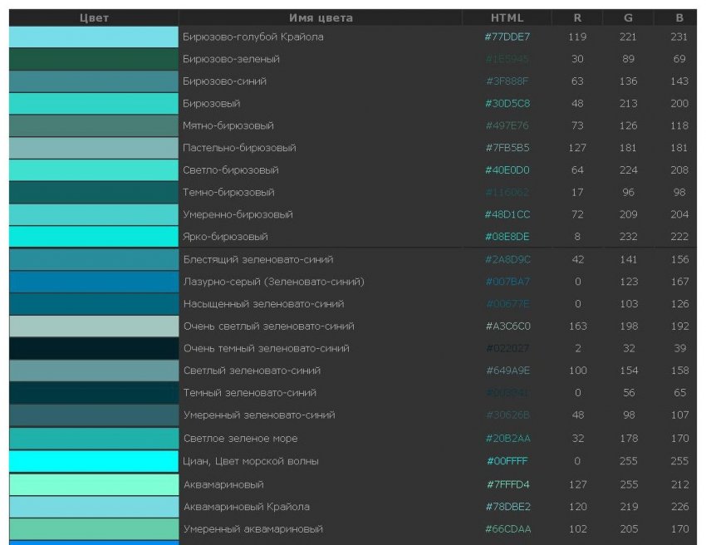Click the G value 232 for Ярко-бирюзовый
This screenshot has width=706, height=545.
point(628,237)
